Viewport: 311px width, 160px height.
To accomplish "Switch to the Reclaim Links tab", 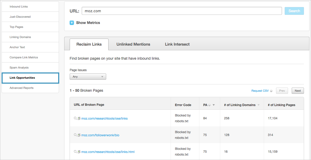I will [89, 44].
